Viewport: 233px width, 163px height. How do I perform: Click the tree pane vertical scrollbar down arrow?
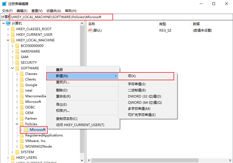(x=82, y=160)
